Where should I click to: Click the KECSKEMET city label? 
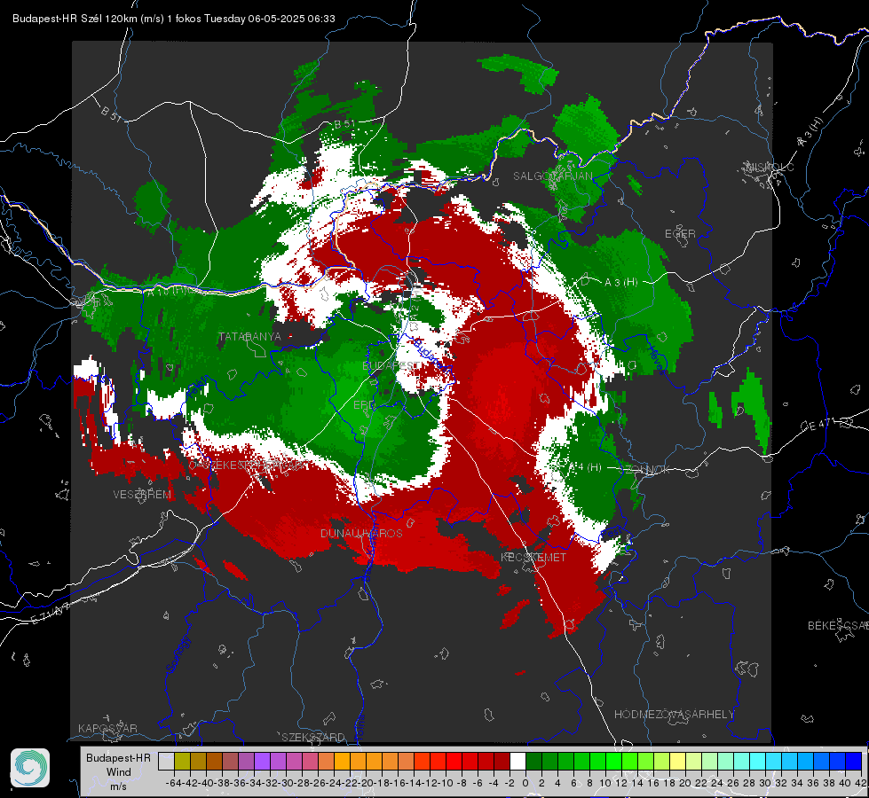533,557
